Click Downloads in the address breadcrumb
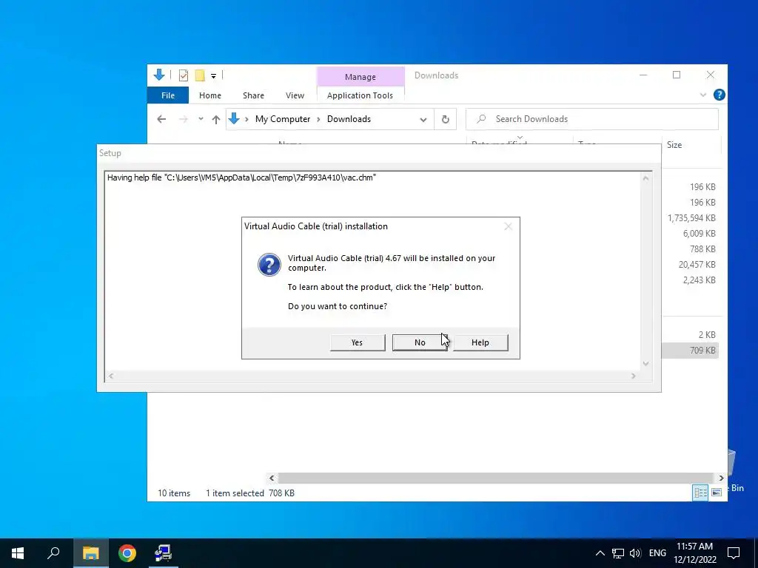 click(x=349, y=119)
